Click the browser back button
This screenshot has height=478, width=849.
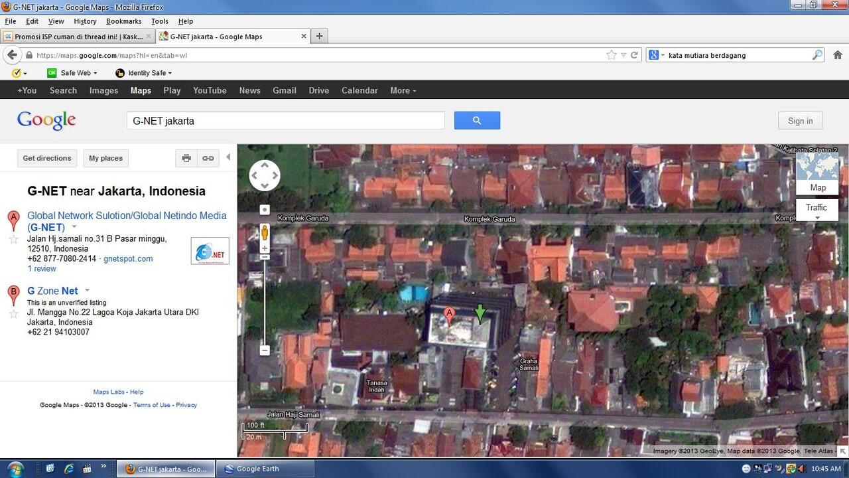(12, 55)
